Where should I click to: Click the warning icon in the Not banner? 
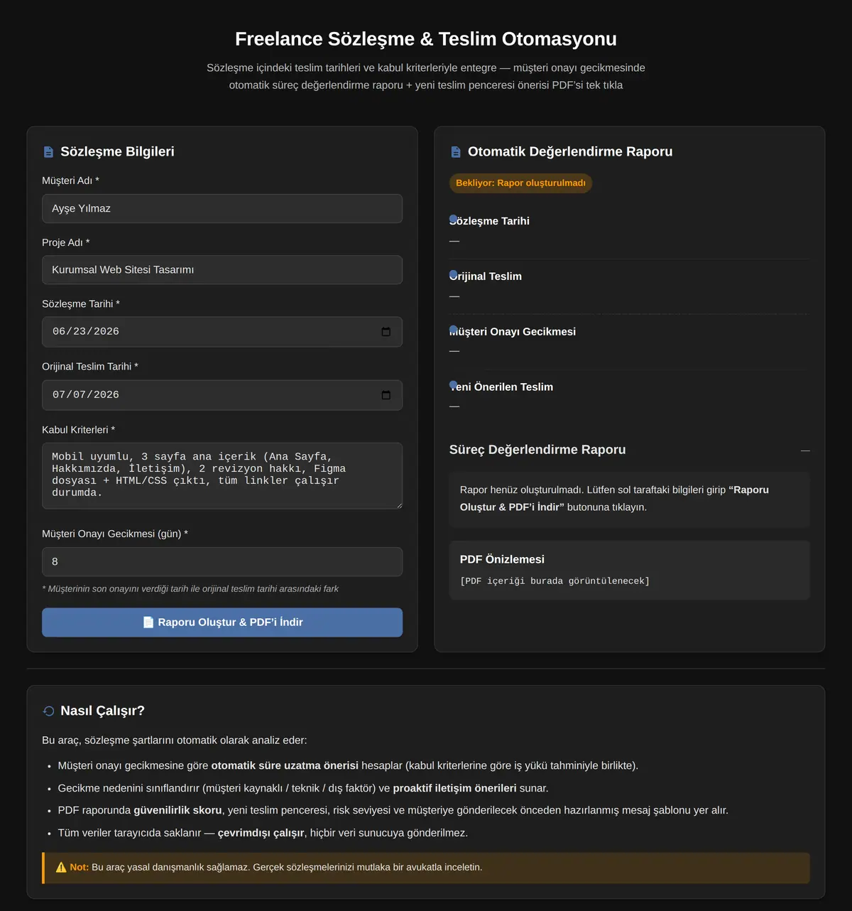click(x=61, y=868)
